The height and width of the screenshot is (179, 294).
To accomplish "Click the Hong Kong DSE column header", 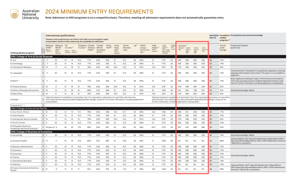I will point(117,49).
